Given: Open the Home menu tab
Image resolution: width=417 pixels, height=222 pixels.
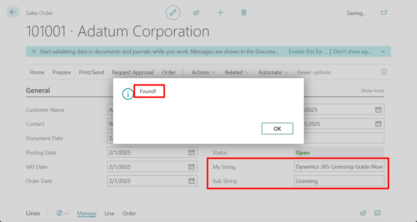Looking at the screenshot, I should (x=37, y=73).
